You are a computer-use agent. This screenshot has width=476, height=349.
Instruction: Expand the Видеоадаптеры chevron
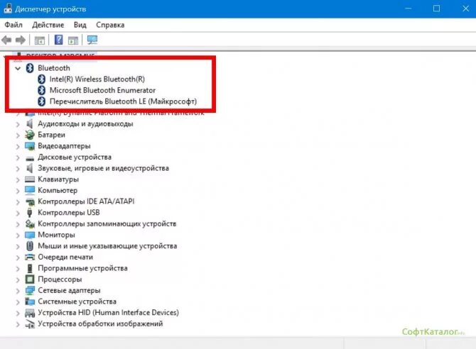click(18, 146)
